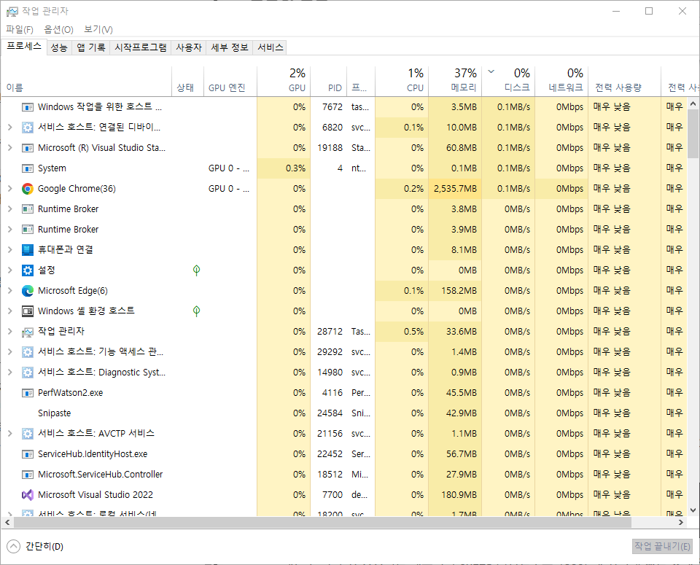Switch to the 시작프로그램 tab
Image resolution: width=700 pixels, height=565 pixels.
[141, 47]
